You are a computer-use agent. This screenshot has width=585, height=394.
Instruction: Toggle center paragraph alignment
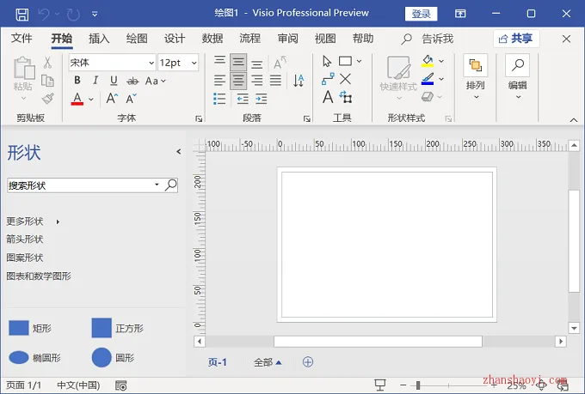pyautogui.click(x=238, y=81)
